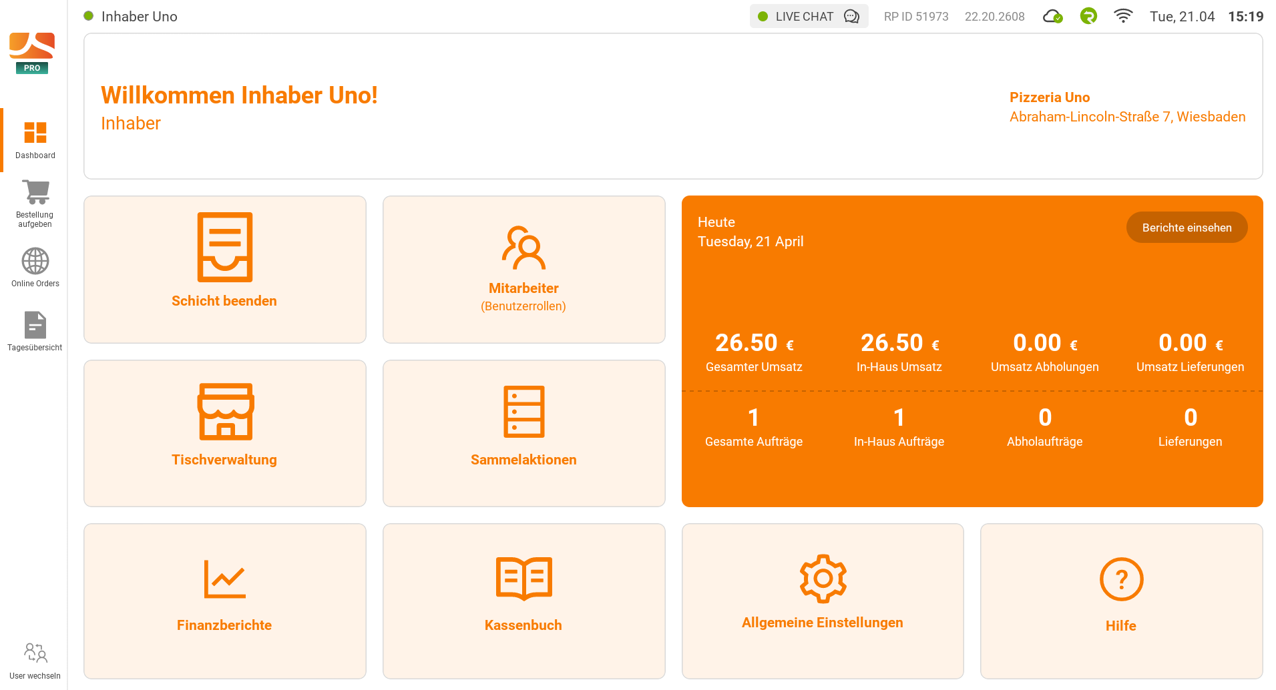
Task: Click the WiFi status icon
Action: (1123, 15)
